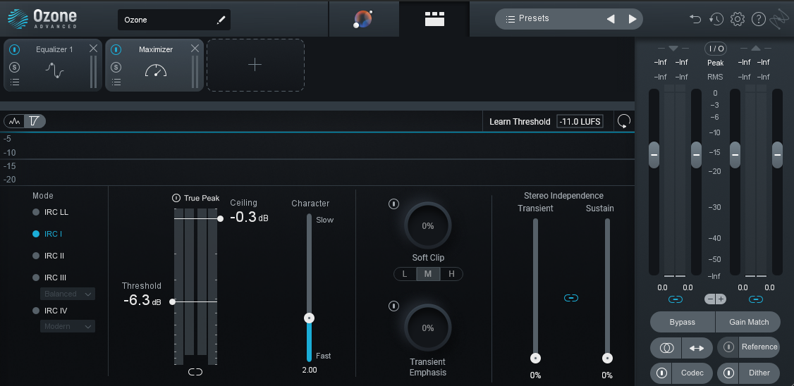Screen dimensions: 794x386
Task: Solo the Equalizer 1 module
Action: pyautogui.click(x=15, y=68)
